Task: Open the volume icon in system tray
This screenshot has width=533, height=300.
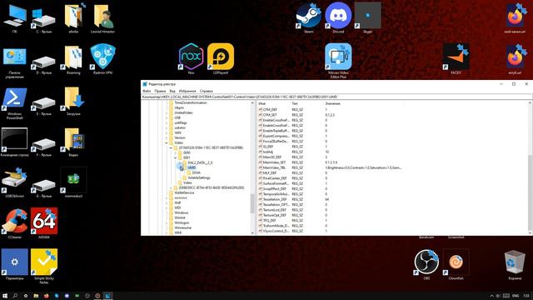Action: (498, 296)
